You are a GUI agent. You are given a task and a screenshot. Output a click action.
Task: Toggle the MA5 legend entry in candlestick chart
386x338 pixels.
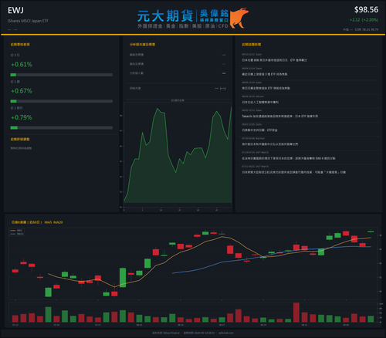click(16, 231)
